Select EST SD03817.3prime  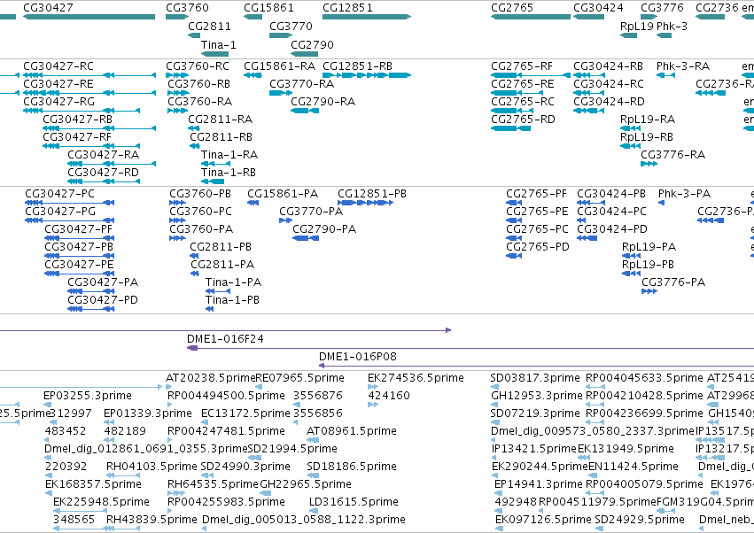point(535,378)
